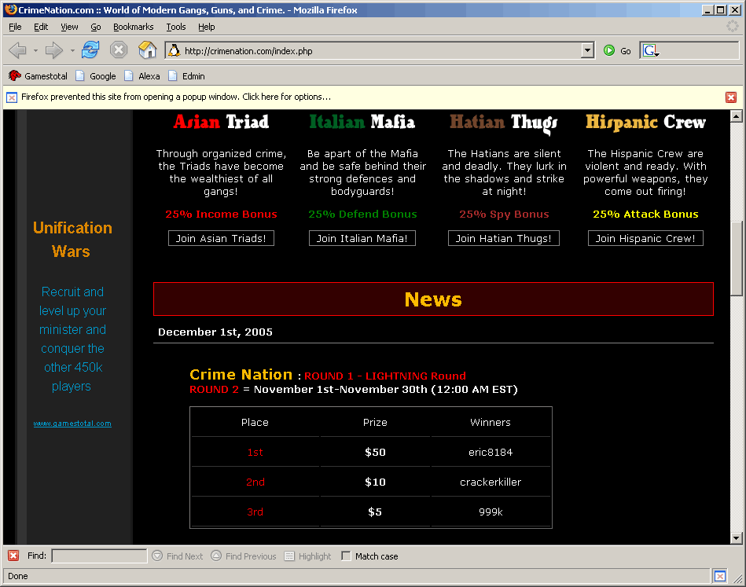This screenshot has width=746, height=587.
Task: Click into the Find text field
Action: (x=99, y=556)
